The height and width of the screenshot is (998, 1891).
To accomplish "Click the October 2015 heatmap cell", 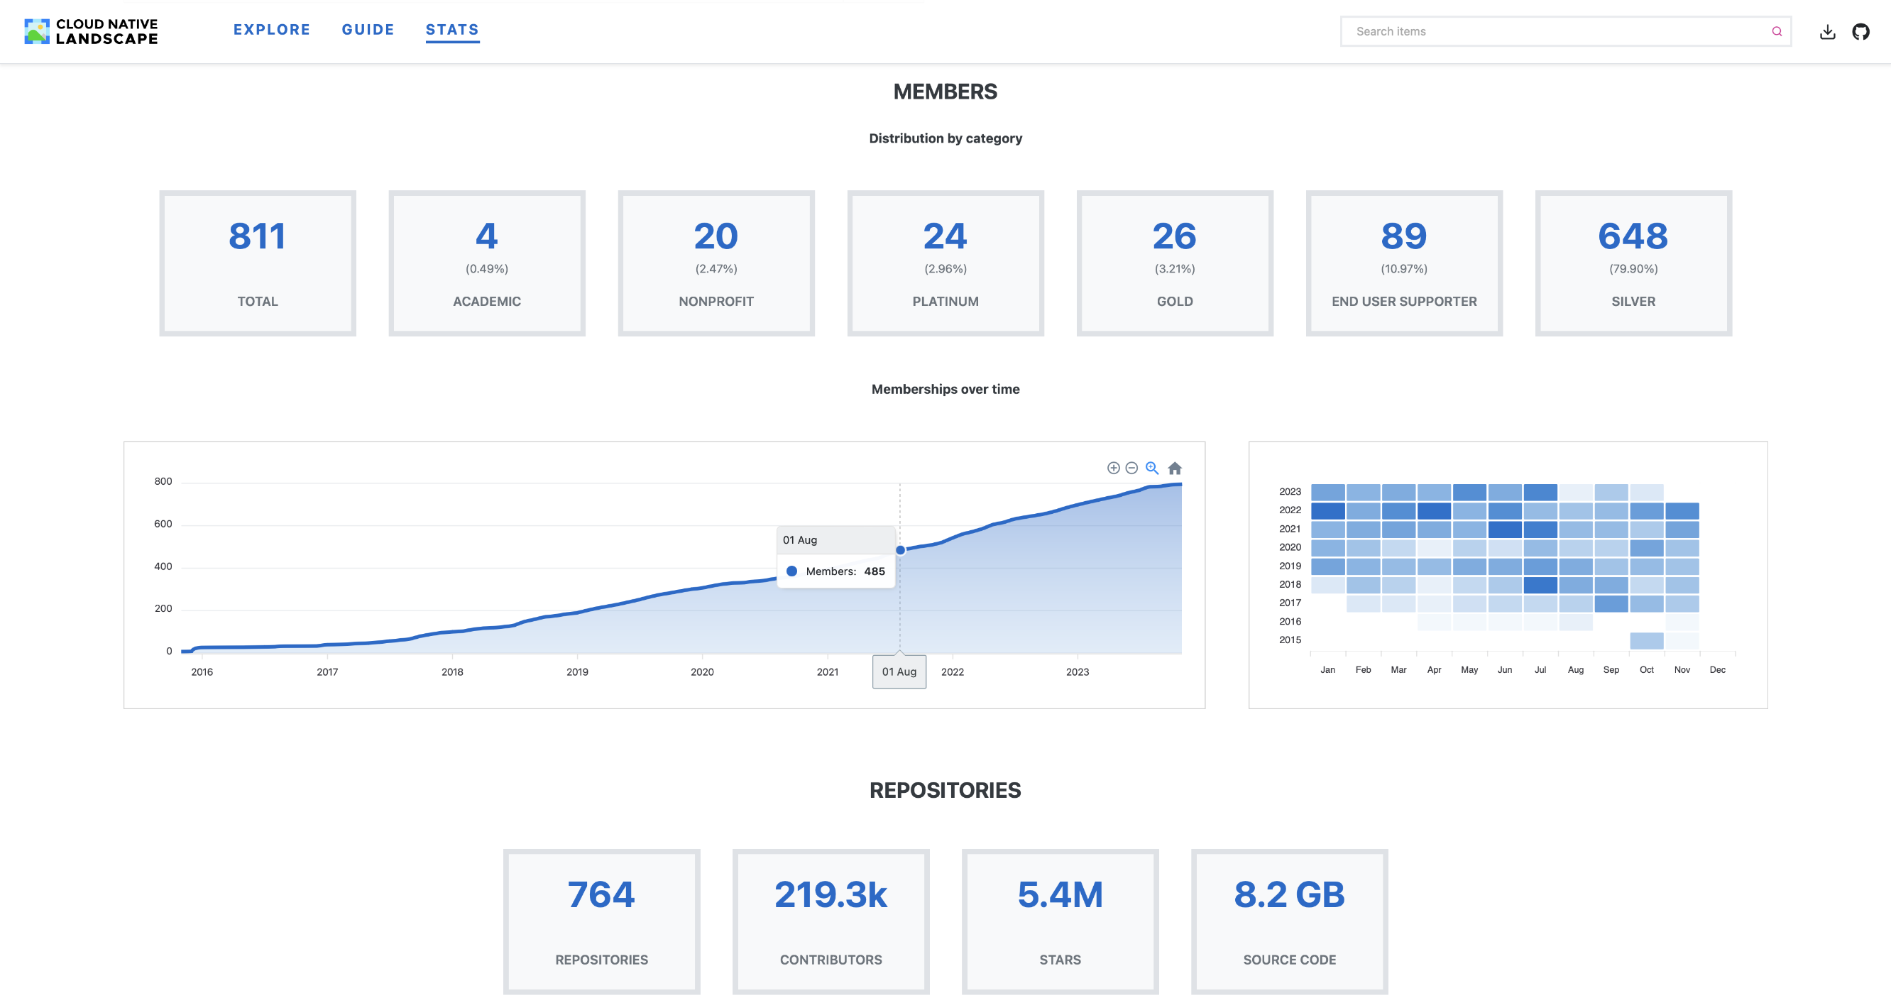I will pos(1647,641).
